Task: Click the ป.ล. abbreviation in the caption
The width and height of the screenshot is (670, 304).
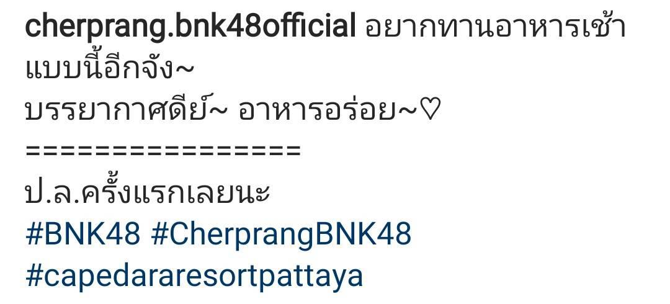Action: [x=53, y=195]
